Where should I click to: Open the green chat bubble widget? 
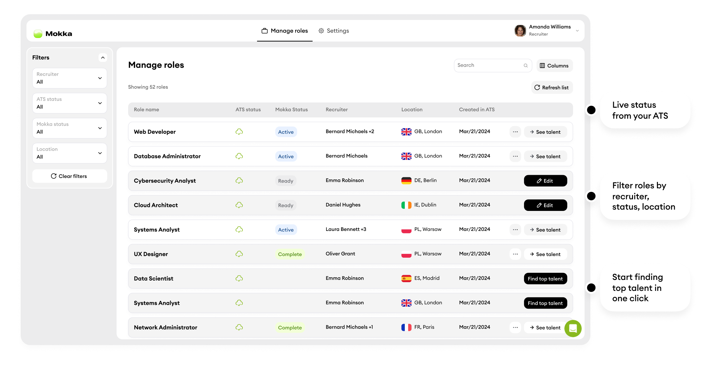pyautogui.click(x=573, y=328)
